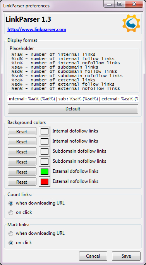Click the %en% external nofollow links line
This screenshot has height=265, width=146.
click(x=65, y=88)
